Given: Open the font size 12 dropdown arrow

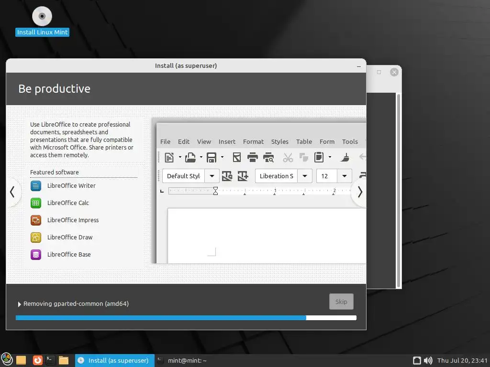Looking at the screenshot, I should 345,176.
